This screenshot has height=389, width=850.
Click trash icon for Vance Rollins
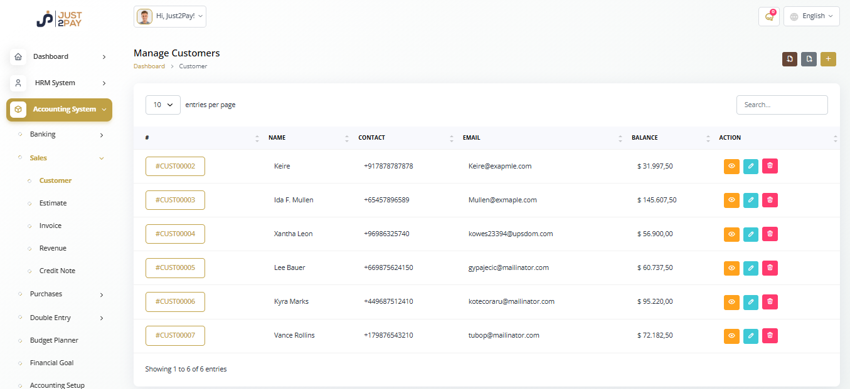coord(770,336)
